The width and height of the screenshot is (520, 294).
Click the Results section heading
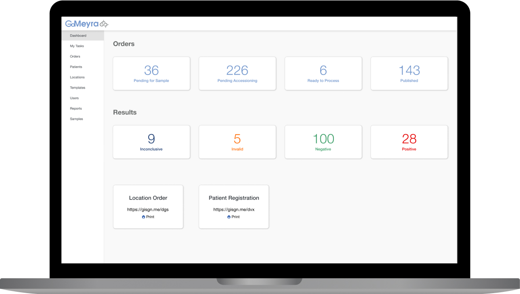pos(125,112)
